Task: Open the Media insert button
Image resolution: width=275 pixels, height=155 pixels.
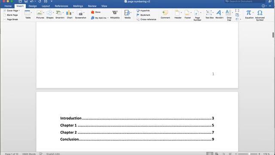Action: click(127, 14)
